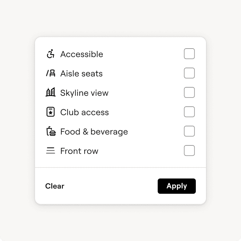Click the Front row lines icon
The width and height of the screenshot is (241, 241).
[50, 151]
